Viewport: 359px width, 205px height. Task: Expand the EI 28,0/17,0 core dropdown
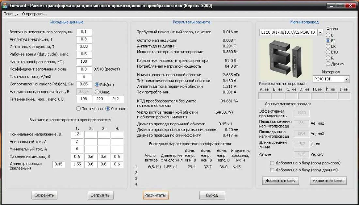320,33
